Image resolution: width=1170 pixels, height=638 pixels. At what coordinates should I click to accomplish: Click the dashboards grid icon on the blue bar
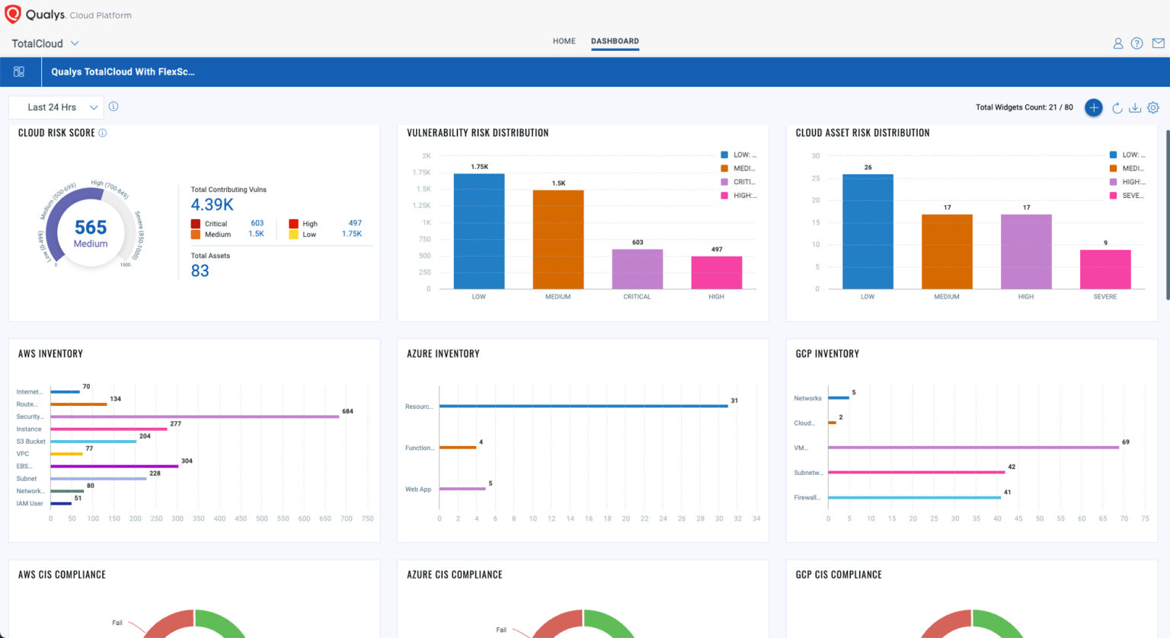click(x=19, y=71)
